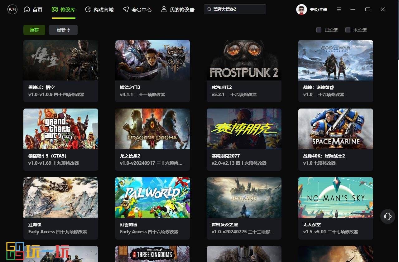Click the user avatar icon
Screen dimensions: 399x262
pyautogui.click(x=301, y=9)
